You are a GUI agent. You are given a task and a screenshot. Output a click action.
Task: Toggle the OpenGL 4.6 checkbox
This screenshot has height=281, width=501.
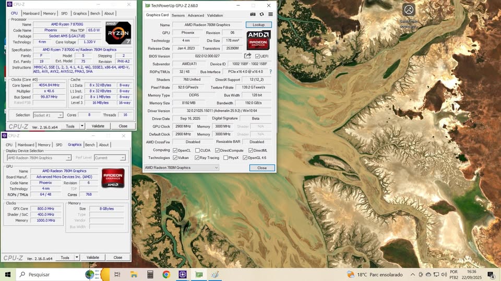point(245,158)
